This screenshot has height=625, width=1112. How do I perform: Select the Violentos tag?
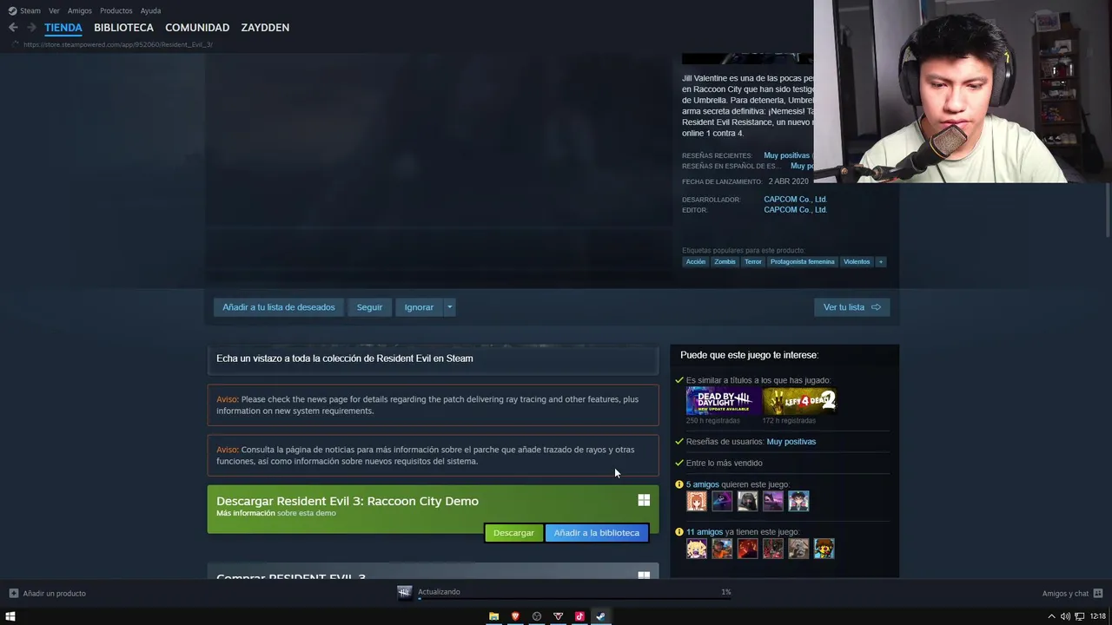point(857,261)
